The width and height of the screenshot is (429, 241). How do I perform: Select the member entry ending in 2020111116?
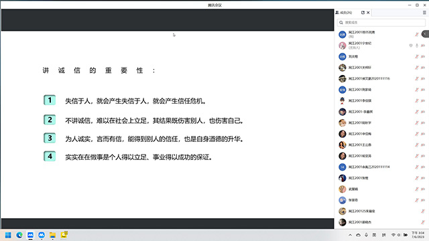381,79
